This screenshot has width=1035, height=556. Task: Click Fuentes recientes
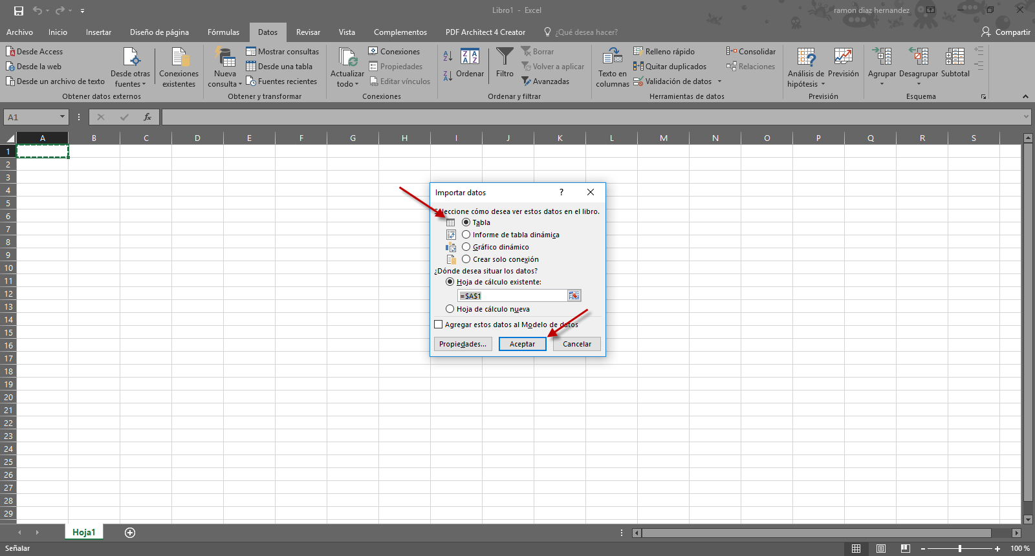pos(281,81)
